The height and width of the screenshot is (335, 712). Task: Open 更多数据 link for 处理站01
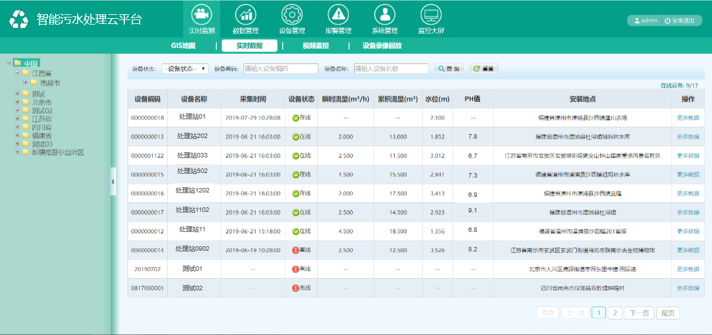coord(688,118)
